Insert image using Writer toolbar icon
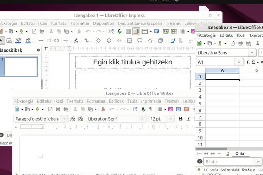The width and height of the screenshot is (263, 175). [x=171, y=109]
